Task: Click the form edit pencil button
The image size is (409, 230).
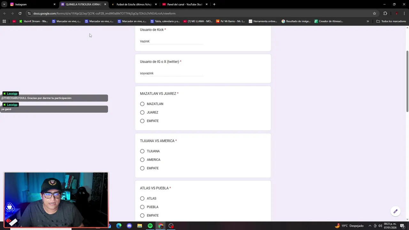Action: coord(396,211)
